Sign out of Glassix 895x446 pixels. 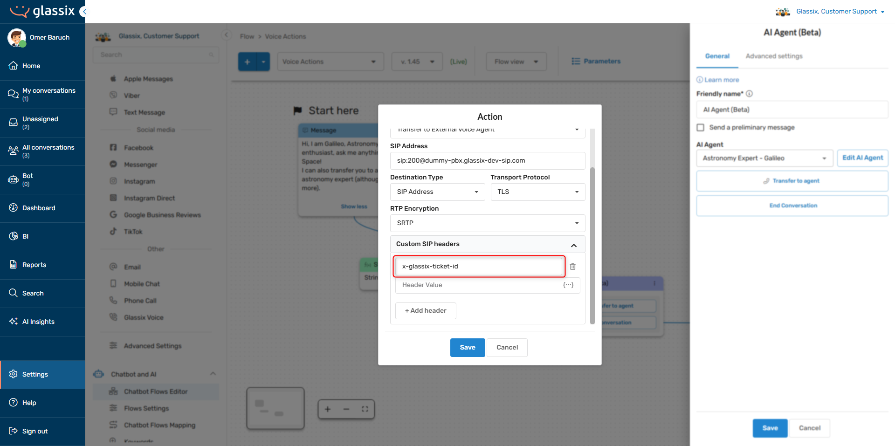[42, 432]
